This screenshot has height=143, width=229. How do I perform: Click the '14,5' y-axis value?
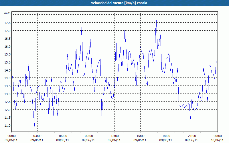[7, 70]
